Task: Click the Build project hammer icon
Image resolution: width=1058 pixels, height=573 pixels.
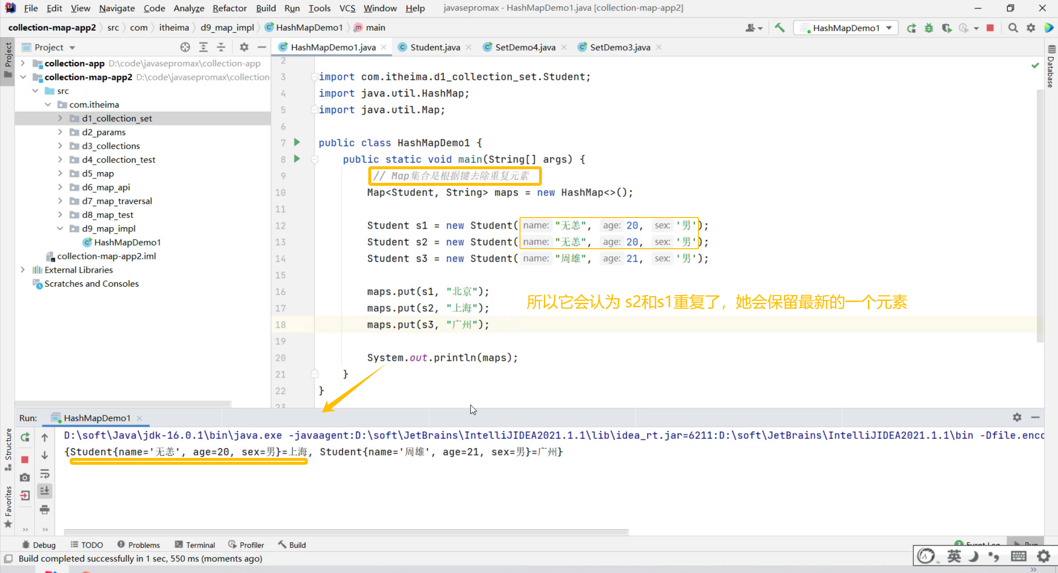Action: click(x=779, y=28)
